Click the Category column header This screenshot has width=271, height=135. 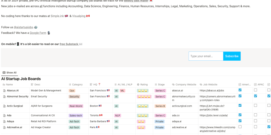tap(78, 85)
